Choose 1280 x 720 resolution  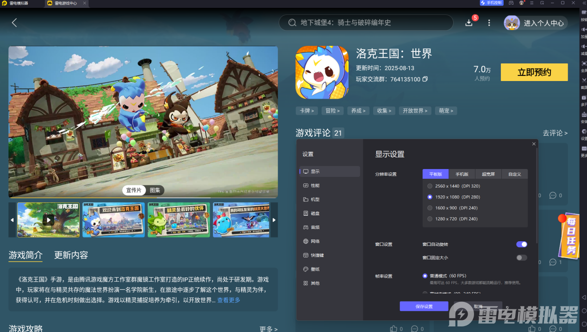tap(452, 219)
